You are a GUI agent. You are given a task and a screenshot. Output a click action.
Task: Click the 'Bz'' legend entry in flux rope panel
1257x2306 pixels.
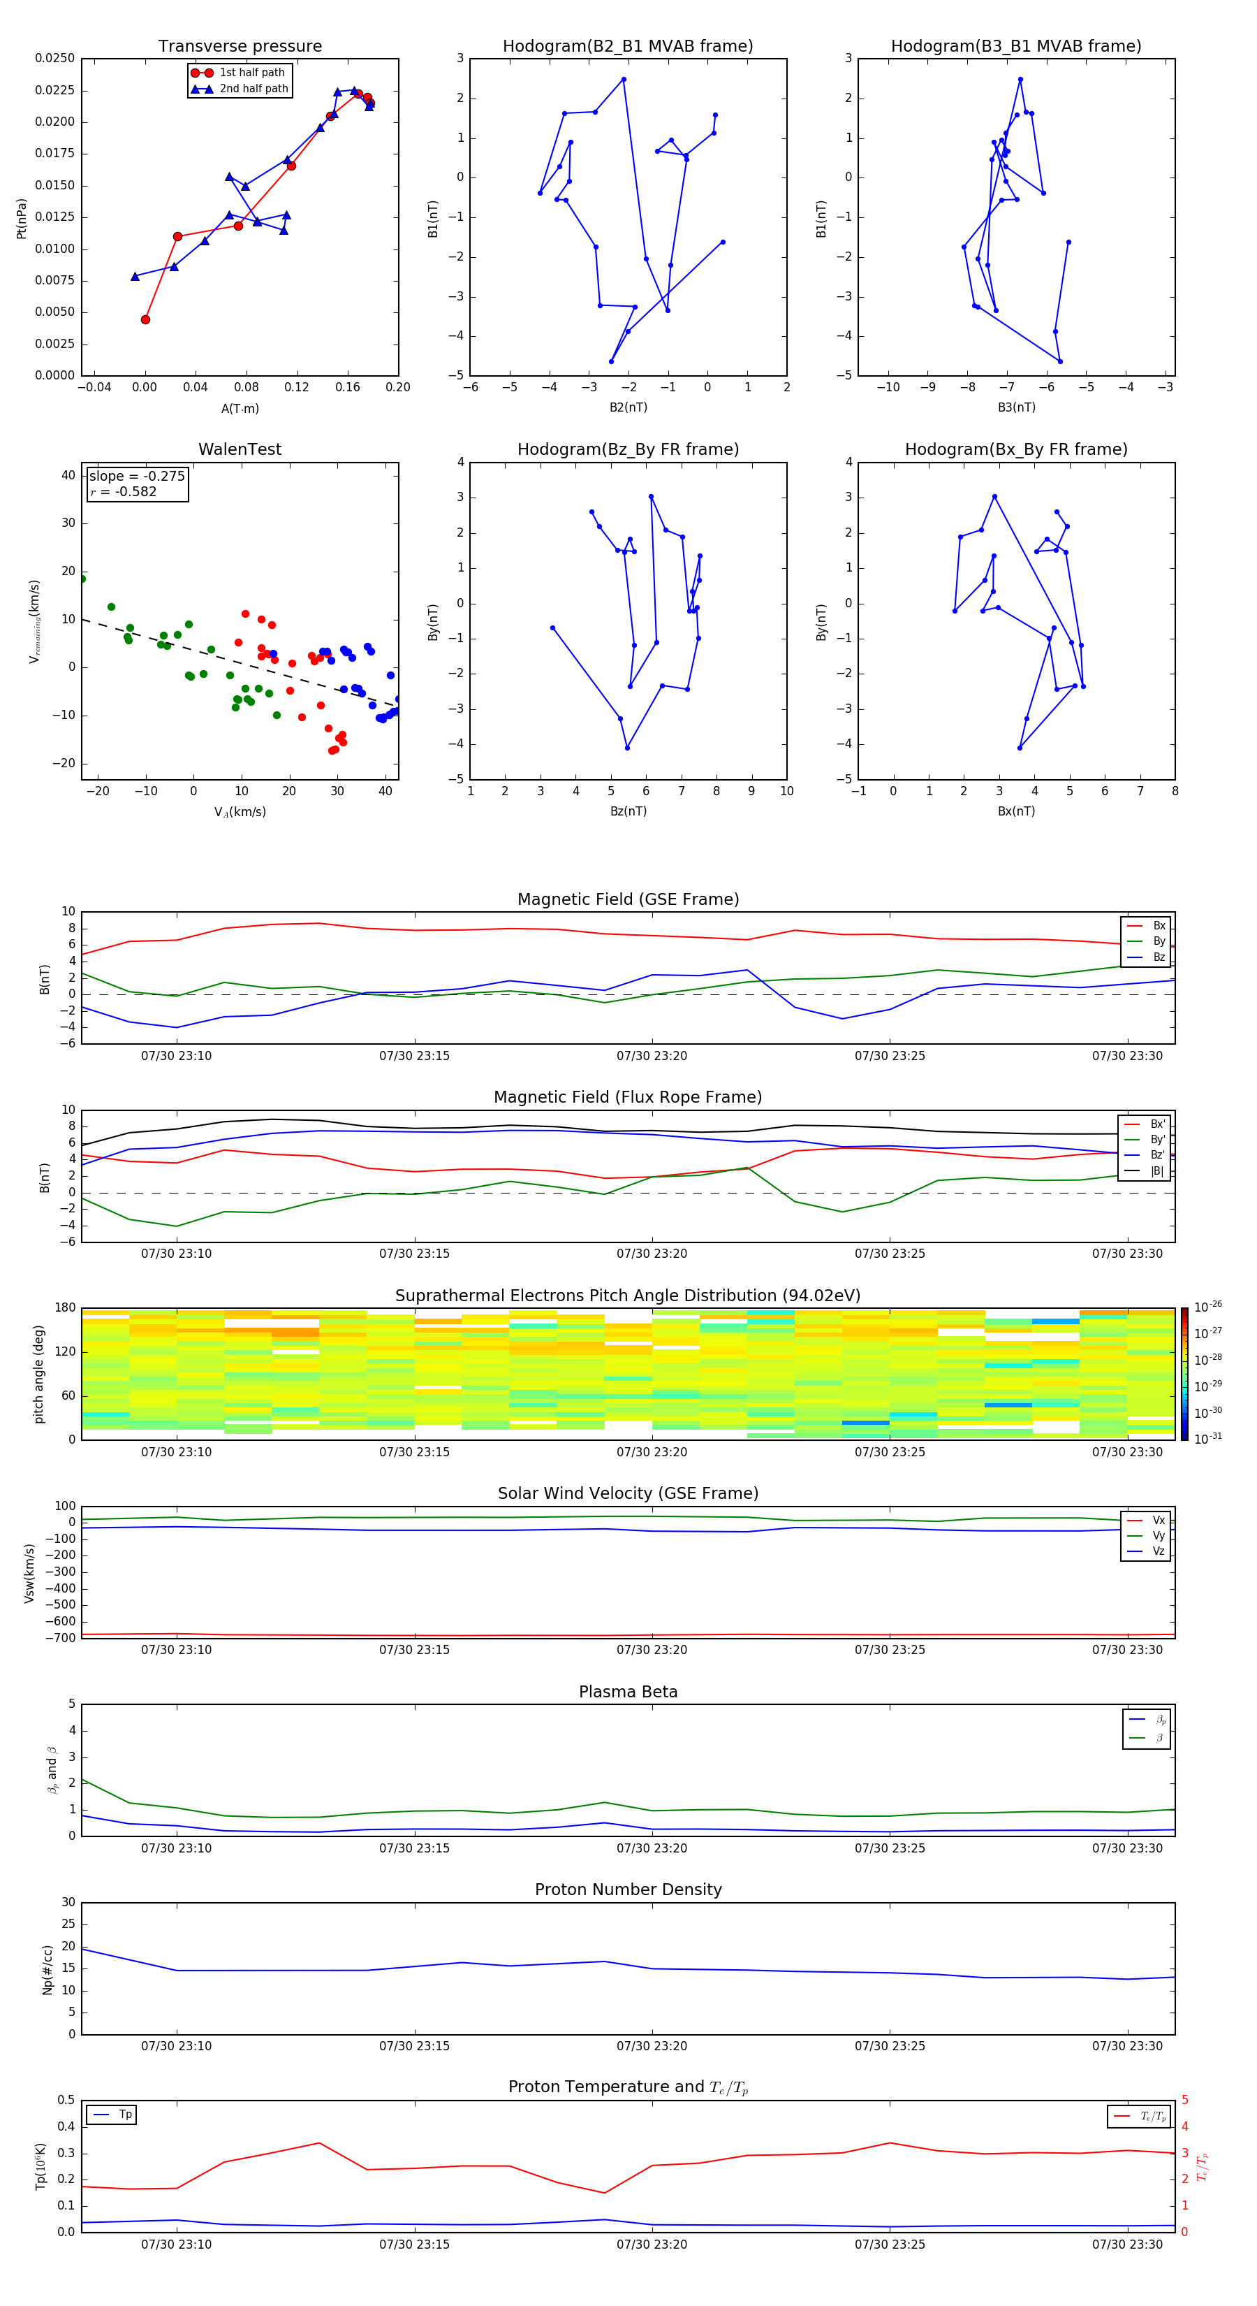pyautogui.click(x=1145, y=1155)
